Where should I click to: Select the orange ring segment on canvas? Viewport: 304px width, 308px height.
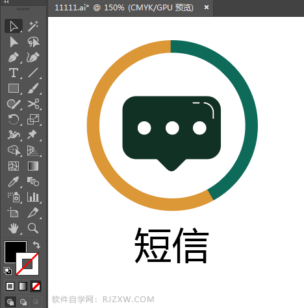click(94, 125)
